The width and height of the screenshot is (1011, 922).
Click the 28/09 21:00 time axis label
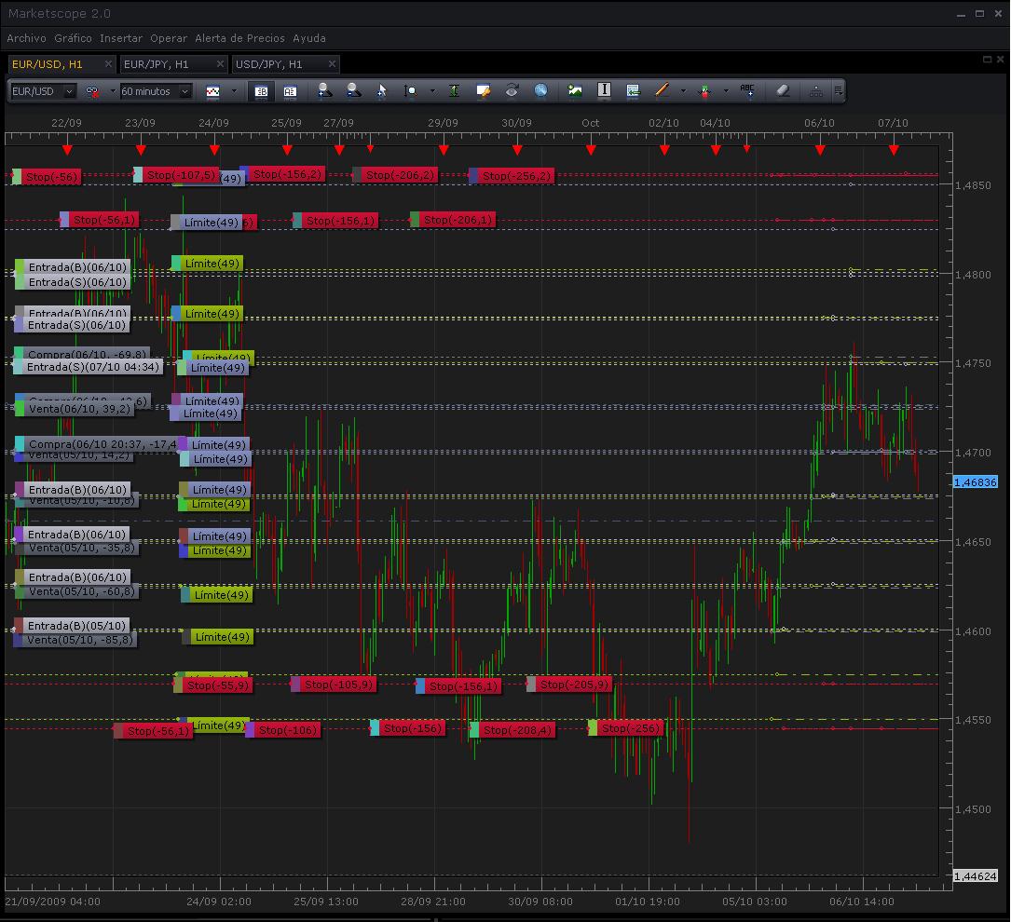click(432, 902)
